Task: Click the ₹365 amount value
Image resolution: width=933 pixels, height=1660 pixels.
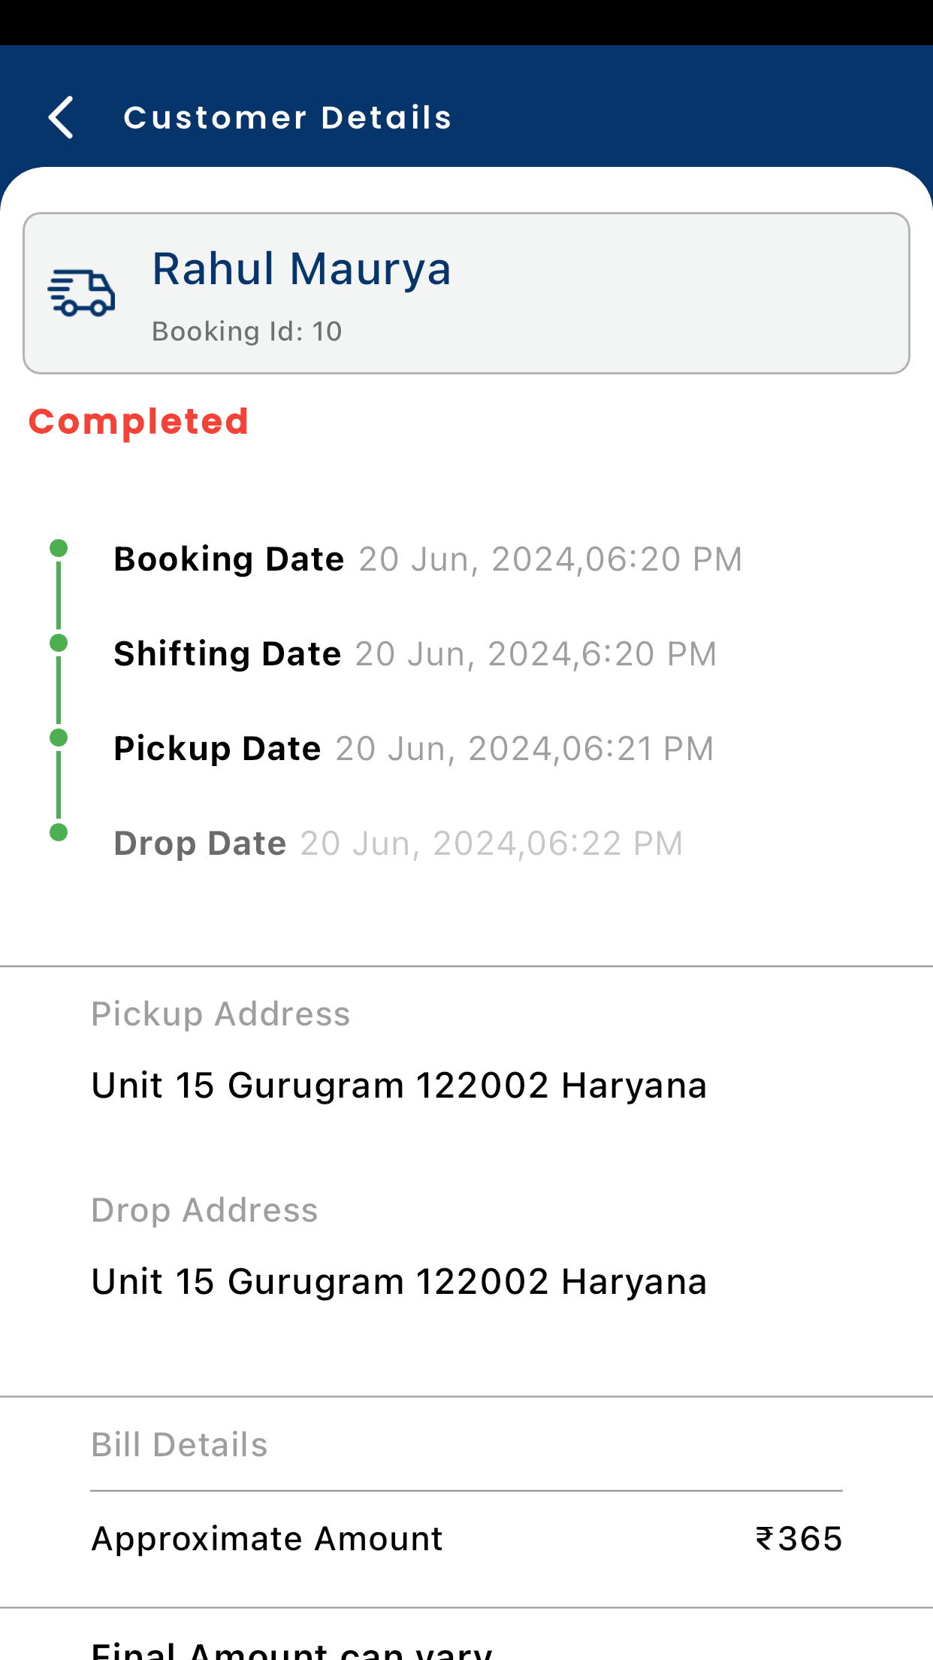Action: pyautogui.click(x=799, y=1539)
